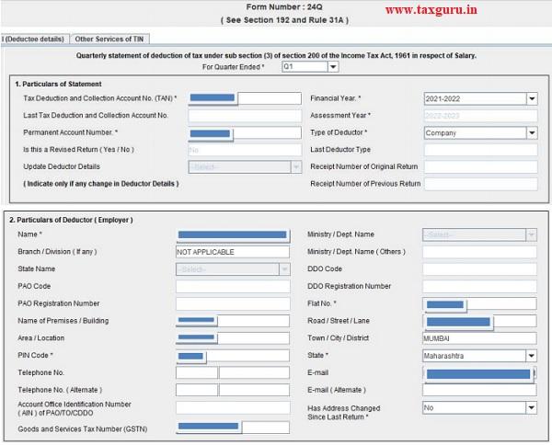Viewport: 552px width, 445px height.
Task: Click the Assessment Year field
Action: 480,116
